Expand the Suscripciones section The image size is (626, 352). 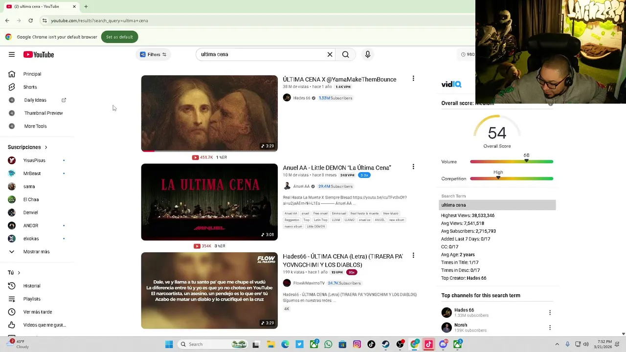click(28, 147)
